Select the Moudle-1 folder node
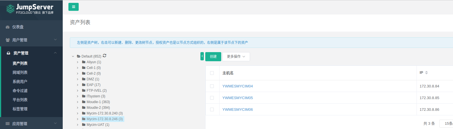Viewport: 453px width, 129px height. coord(98,102)
